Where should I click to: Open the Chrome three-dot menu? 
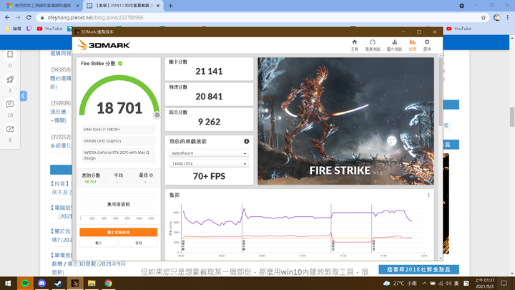click(x=508, y=18)
